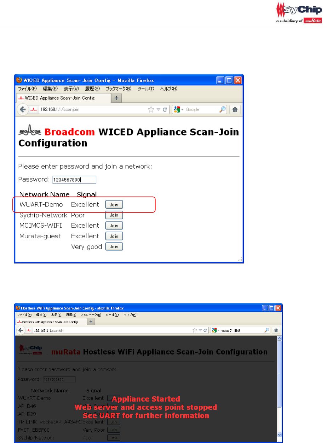Select the Hostless WiFi Appliance Scan-Join Config tab
Image resolution: width=327 pixels, height=443 pixels.
[51, 322]
